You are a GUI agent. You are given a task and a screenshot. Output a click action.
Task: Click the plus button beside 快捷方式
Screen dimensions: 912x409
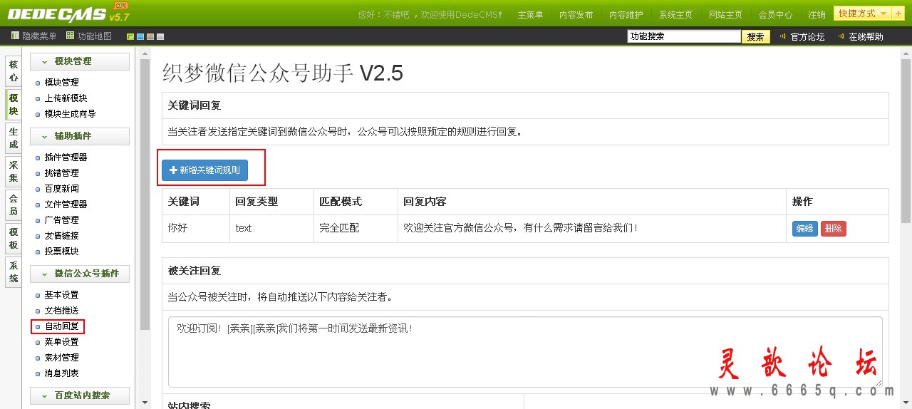(x=898, y=14)
